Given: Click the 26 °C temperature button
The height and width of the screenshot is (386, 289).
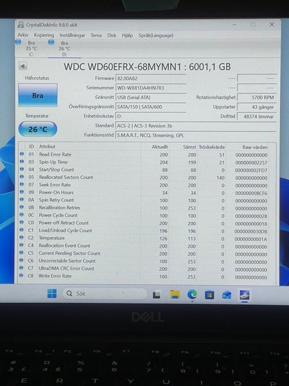Looking at the screenshot, I should coord(38,129).
